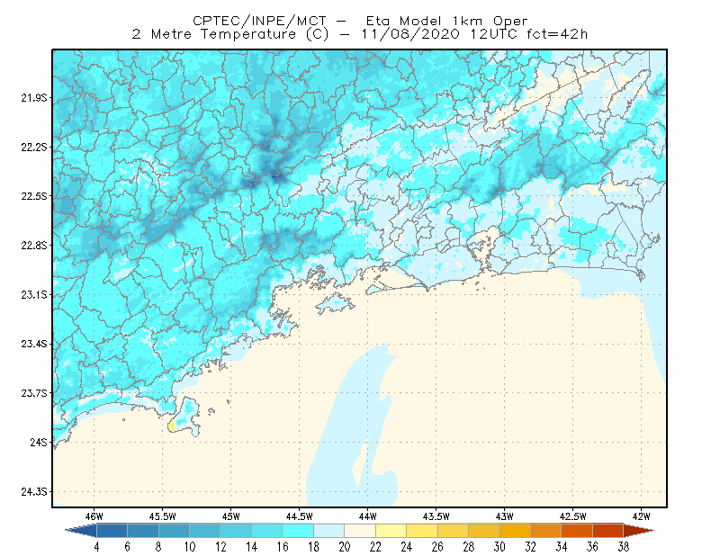720x556 pixels.
Task: Click the longitude label 45.5W
Action: 163,516
